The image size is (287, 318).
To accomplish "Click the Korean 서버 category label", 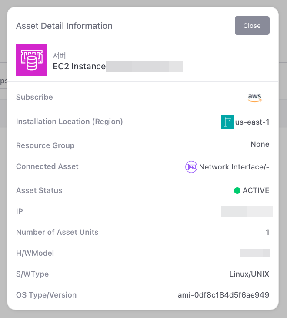I will point(60,55).
